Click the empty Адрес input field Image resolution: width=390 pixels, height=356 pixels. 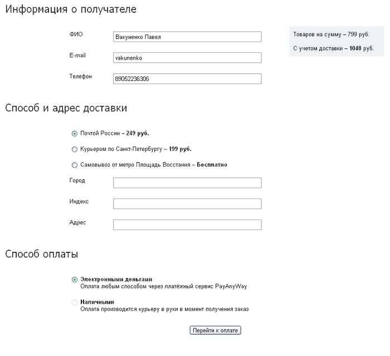coord(187,225)
